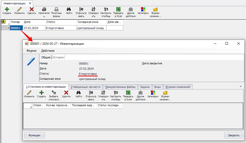Switch to Найденные запчасти tab
246x143 pixels.
pos(86,87)
